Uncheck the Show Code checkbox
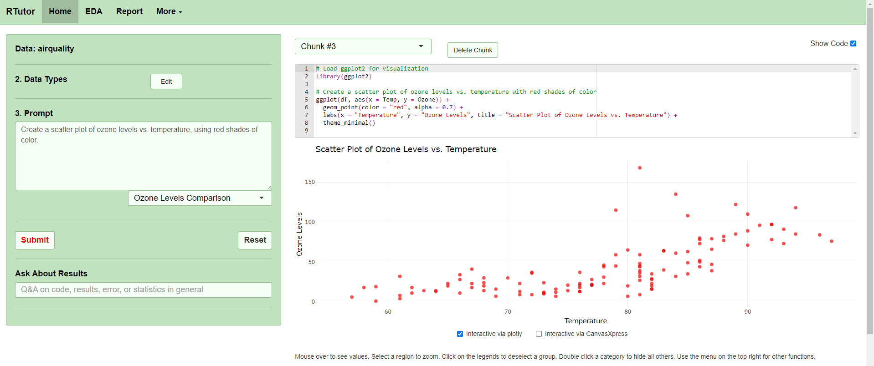 coord(853,44)
